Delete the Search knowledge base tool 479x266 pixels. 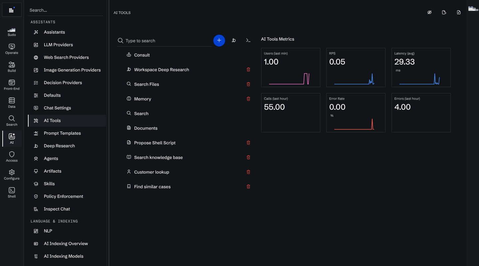(248, 157)
